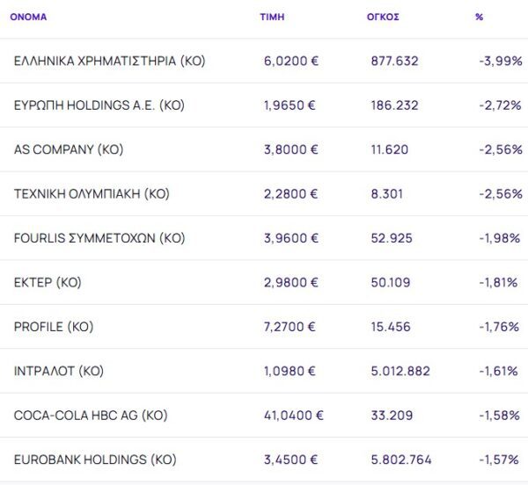Open ΕΛΛΗΝΙΚΑ ΧΡΗΜΑΤΙΣΤΗΡΙΑ (ΚΟ) stock link
Image resolution: width=528 pixels, height=485 pixels.
coord(109,61)
